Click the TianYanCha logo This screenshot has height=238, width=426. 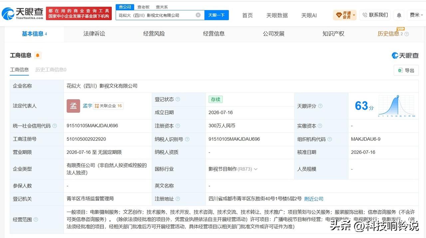(22, 14)
